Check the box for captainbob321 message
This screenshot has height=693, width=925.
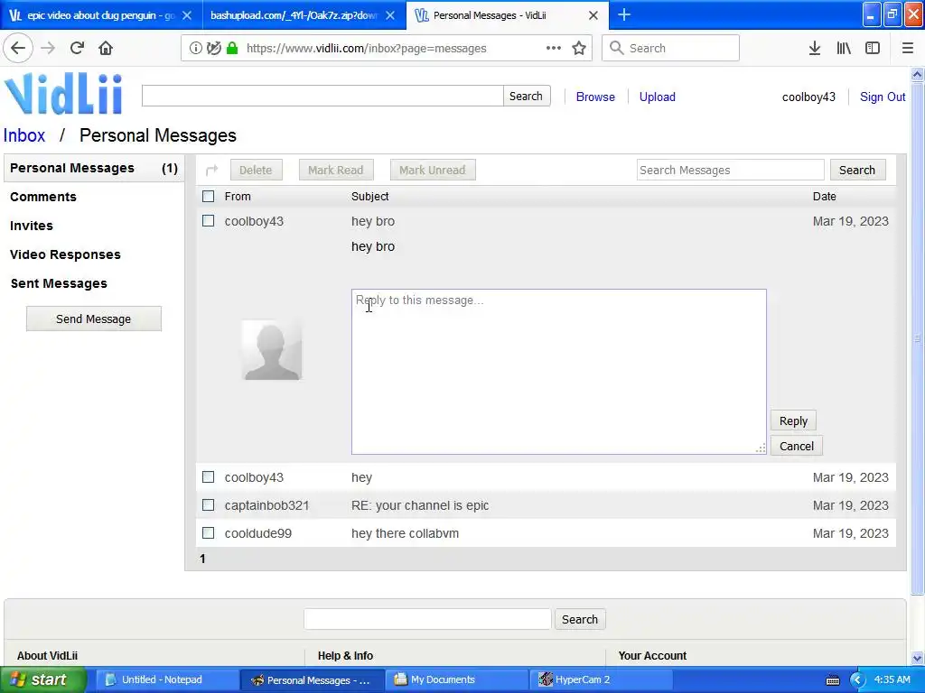tap(209, 505)
